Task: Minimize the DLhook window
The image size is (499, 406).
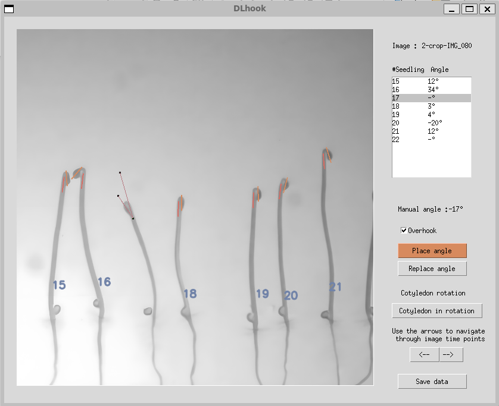Action: [452, 8]
